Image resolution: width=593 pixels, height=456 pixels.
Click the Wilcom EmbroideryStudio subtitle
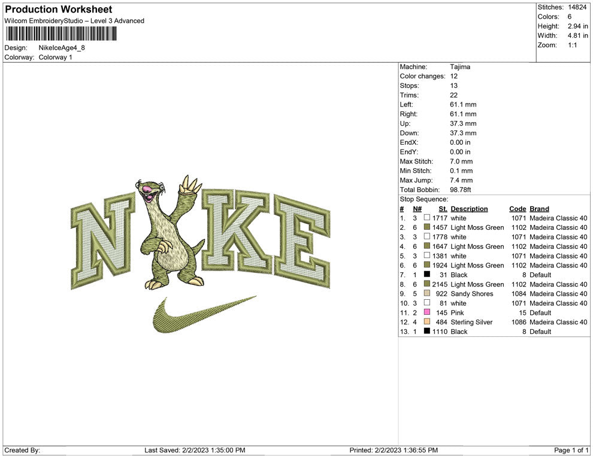pyautogui.click(x=74, y=21)
